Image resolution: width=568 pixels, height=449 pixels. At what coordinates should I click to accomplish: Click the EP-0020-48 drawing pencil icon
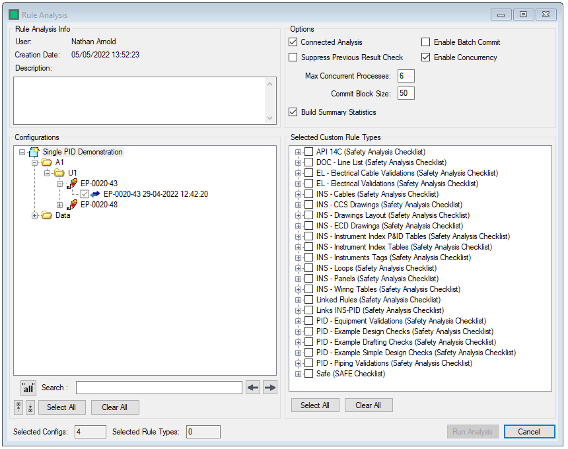click(72, 205)
